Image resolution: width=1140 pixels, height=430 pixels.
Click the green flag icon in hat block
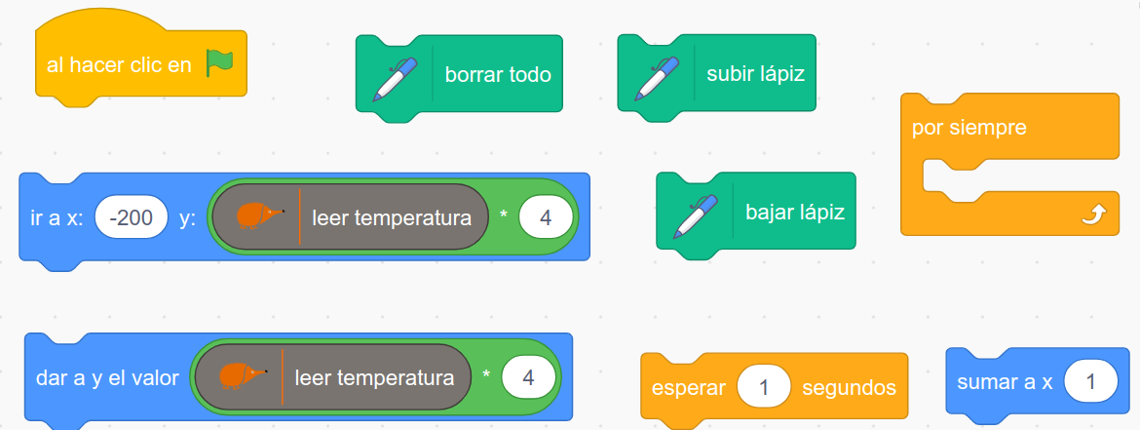point(219,63)
